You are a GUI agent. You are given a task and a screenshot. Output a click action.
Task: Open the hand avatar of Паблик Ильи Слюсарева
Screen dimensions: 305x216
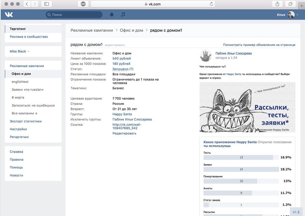206,56
